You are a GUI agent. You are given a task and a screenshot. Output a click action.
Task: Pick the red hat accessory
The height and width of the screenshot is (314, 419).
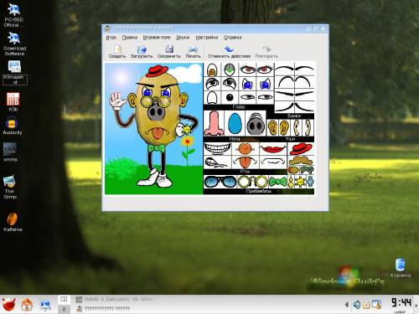(301, 149)
